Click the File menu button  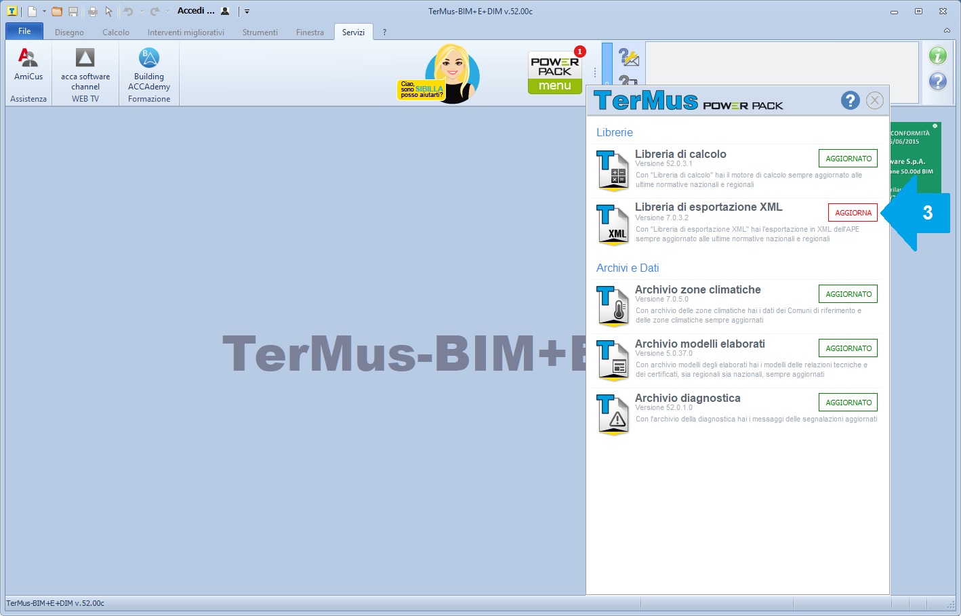pos(24,31)
